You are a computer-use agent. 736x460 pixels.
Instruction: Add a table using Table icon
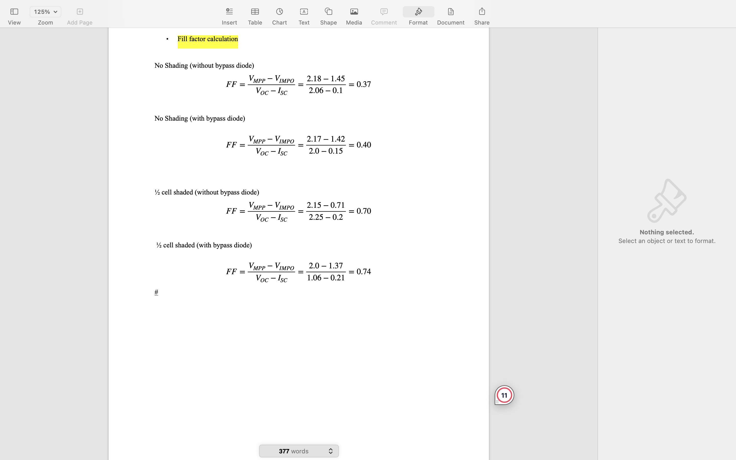[255, 12]
